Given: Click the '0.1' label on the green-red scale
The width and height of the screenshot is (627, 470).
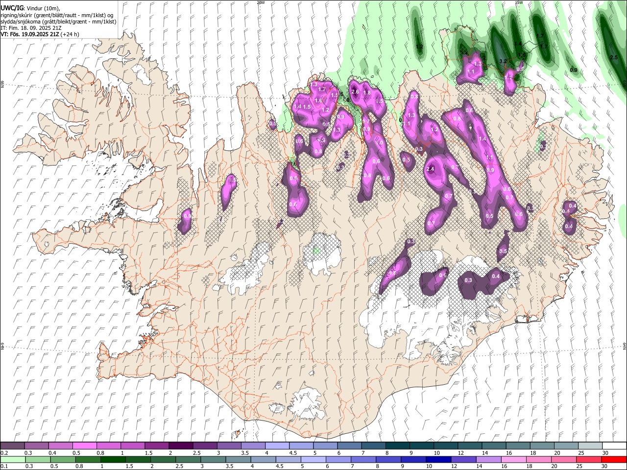Looking at the screenshot, I should (x=4, y=466).
